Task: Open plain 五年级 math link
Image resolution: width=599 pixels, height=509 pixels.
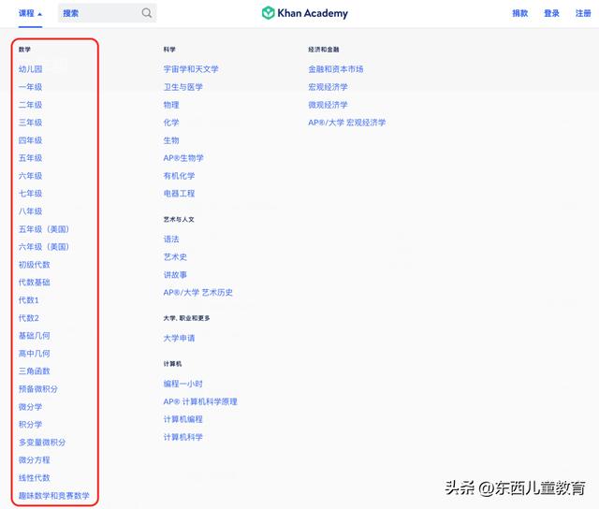Action: point(31,158)
